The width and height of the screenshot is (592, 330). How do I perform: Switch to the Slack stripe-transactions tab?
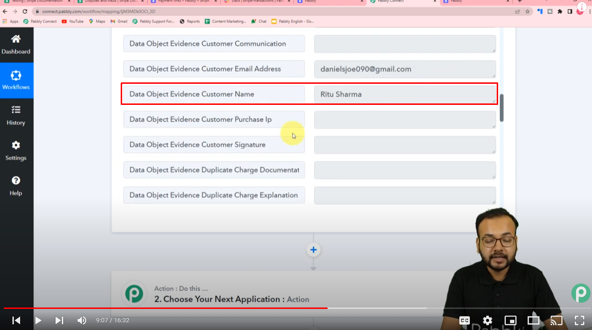[x=256, y=2]
